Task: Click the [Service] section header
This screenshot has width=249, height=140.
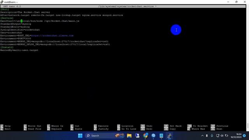Action: (x=7, y=18)
